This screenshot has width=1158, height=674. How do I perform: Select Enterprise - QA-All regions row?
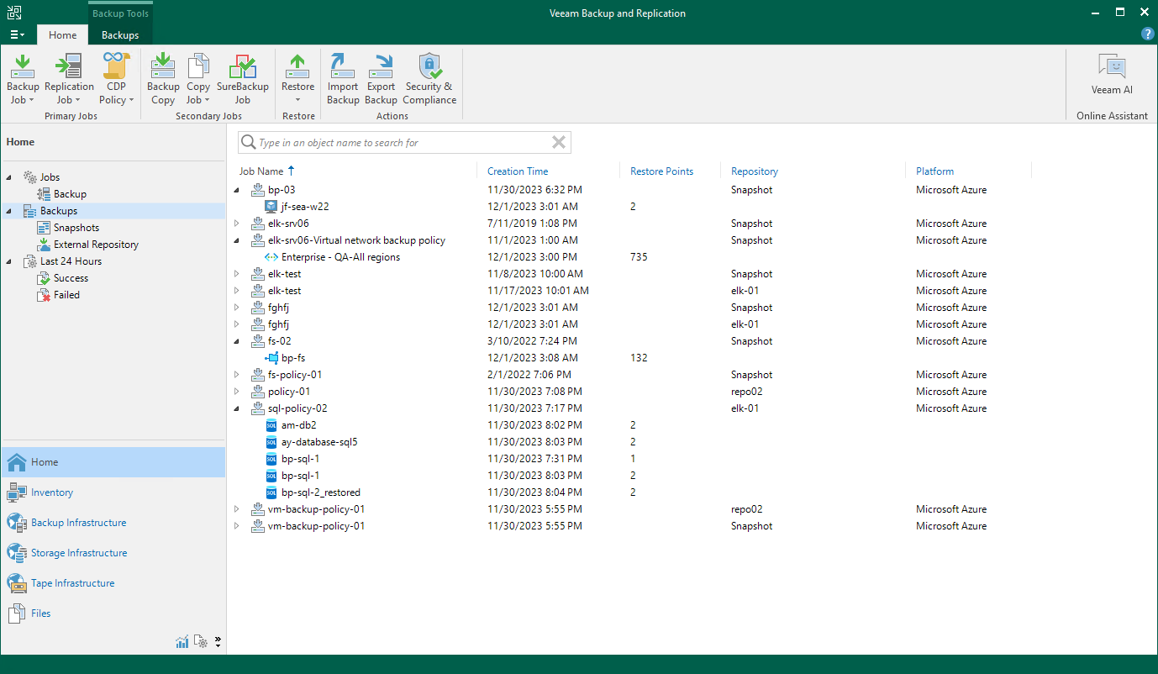pos(692,257)
